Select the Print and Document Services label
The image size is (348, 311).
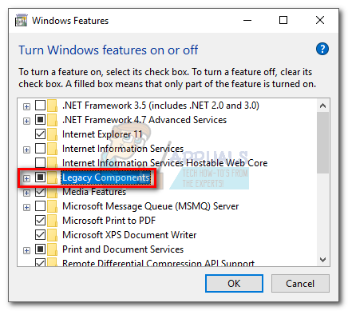coord(123,249)
